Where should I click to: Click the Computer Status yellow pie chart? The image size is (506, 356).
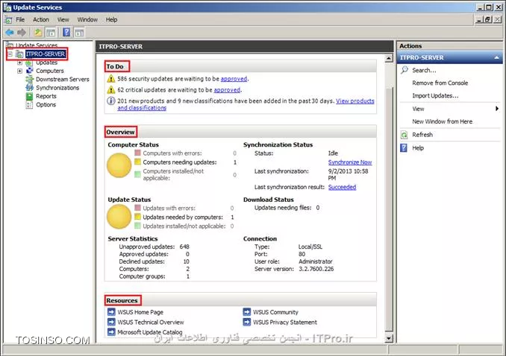tap(119, 165)
